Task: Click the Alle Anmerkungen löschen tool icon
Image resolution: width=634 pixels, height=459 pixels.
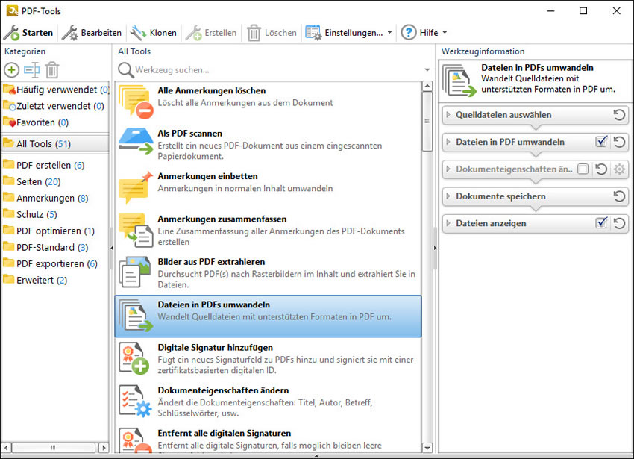Action: click(136, 102)
